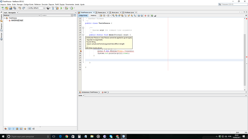Click the red macro record button in editor toolbar
The image size is (248, 139).
145,16
